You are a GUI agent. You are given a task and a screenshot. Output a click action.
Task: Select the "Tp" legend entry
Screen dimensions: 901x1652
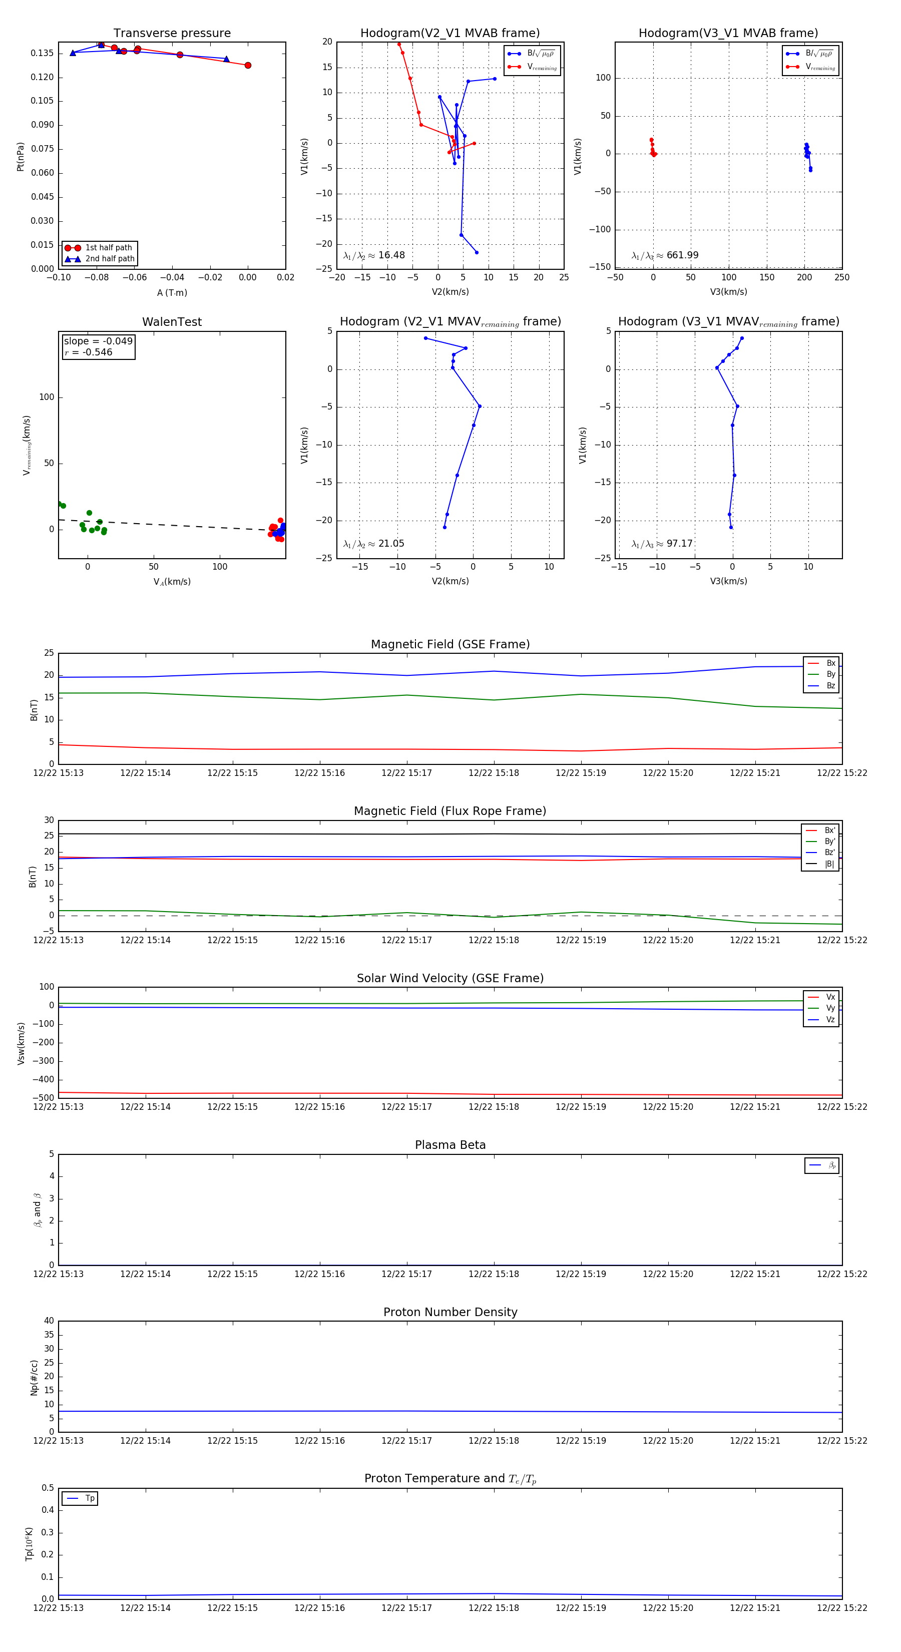[80, 1499]
